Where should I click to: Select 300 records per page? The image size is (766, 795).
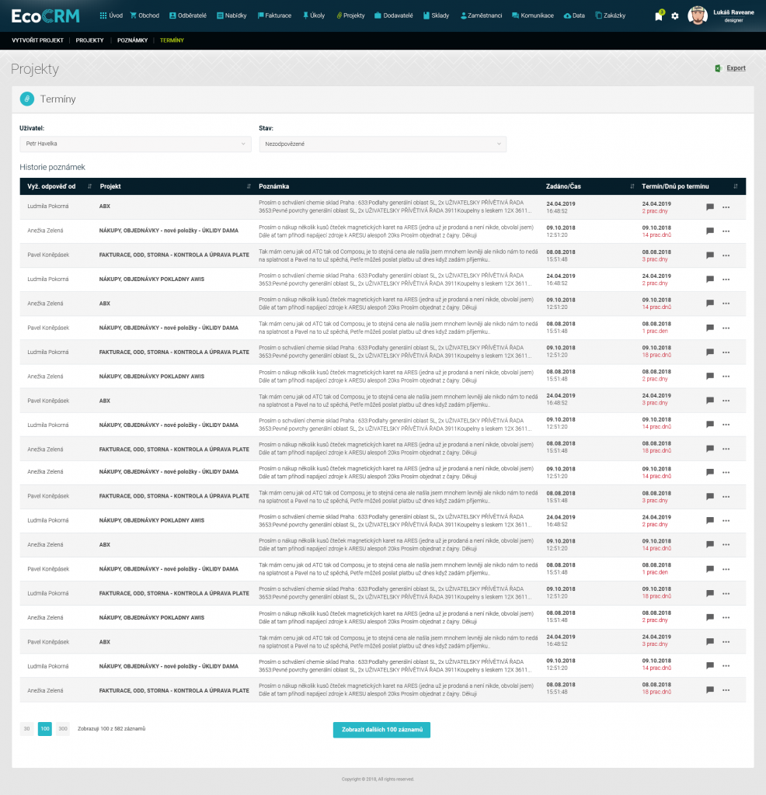coord(63,729)
